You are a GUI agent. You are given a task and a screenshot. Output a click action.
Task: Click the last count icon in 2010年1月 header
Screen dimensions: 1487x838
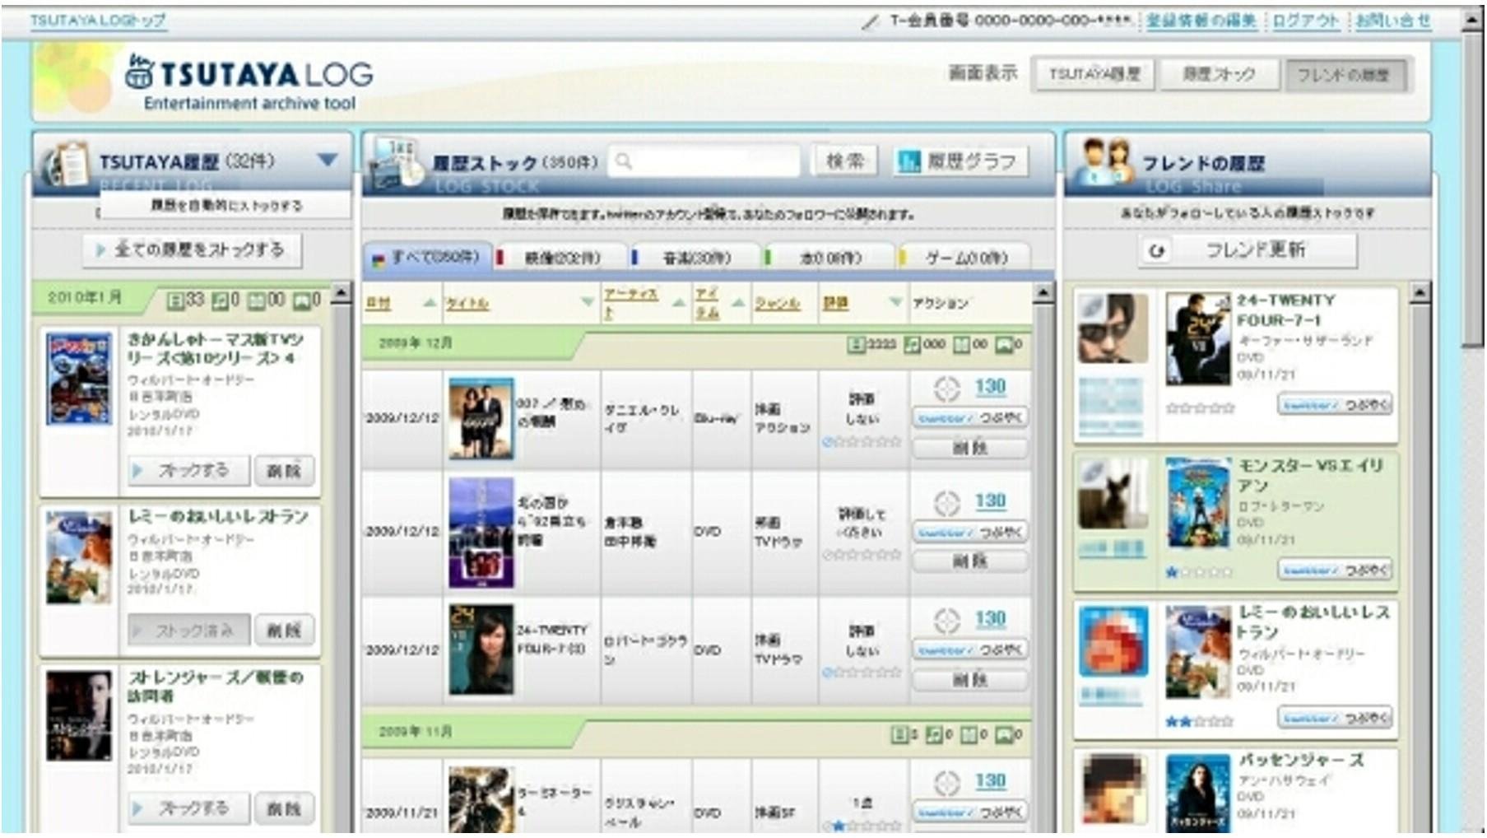(x=301, y=300)
